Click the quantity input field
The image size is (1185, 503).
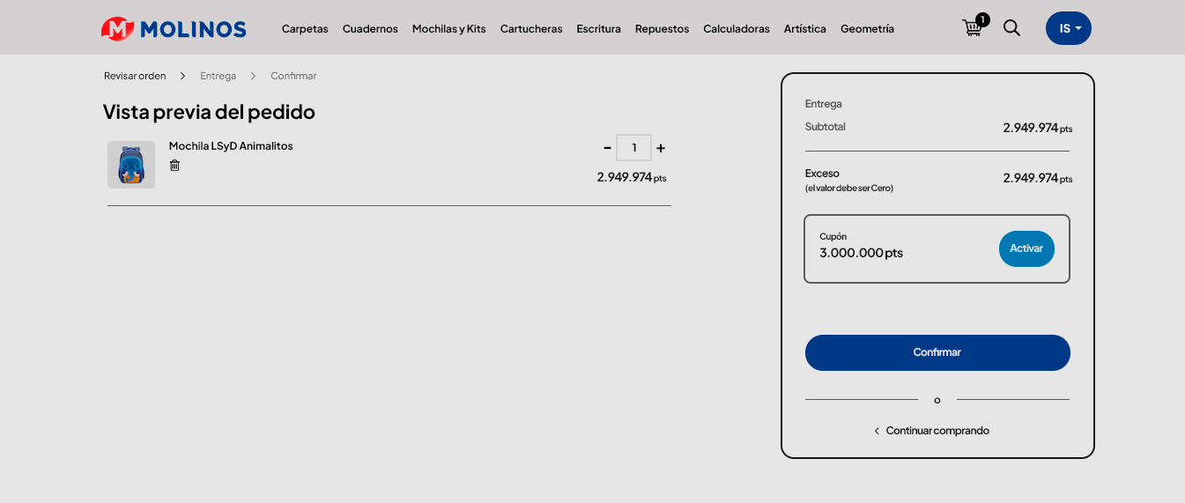633,148
